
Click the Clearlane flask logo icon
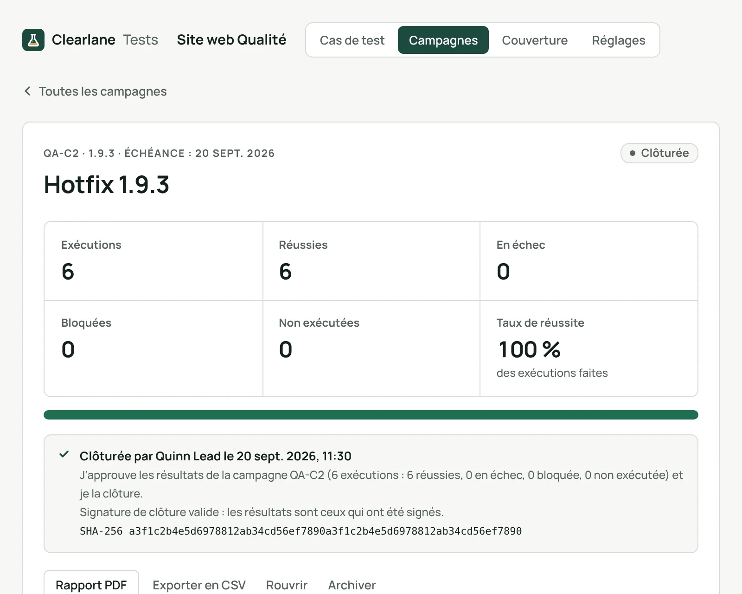click(33, 40)
